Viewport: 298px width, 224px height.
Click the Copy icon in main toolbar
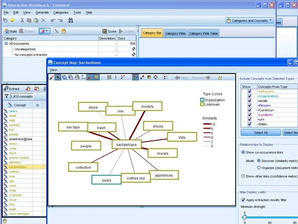point(29,21)
